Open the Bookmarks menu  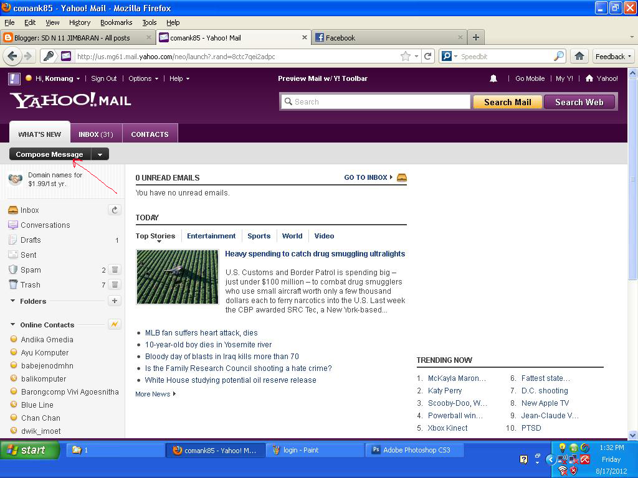(x=117, y=22)
